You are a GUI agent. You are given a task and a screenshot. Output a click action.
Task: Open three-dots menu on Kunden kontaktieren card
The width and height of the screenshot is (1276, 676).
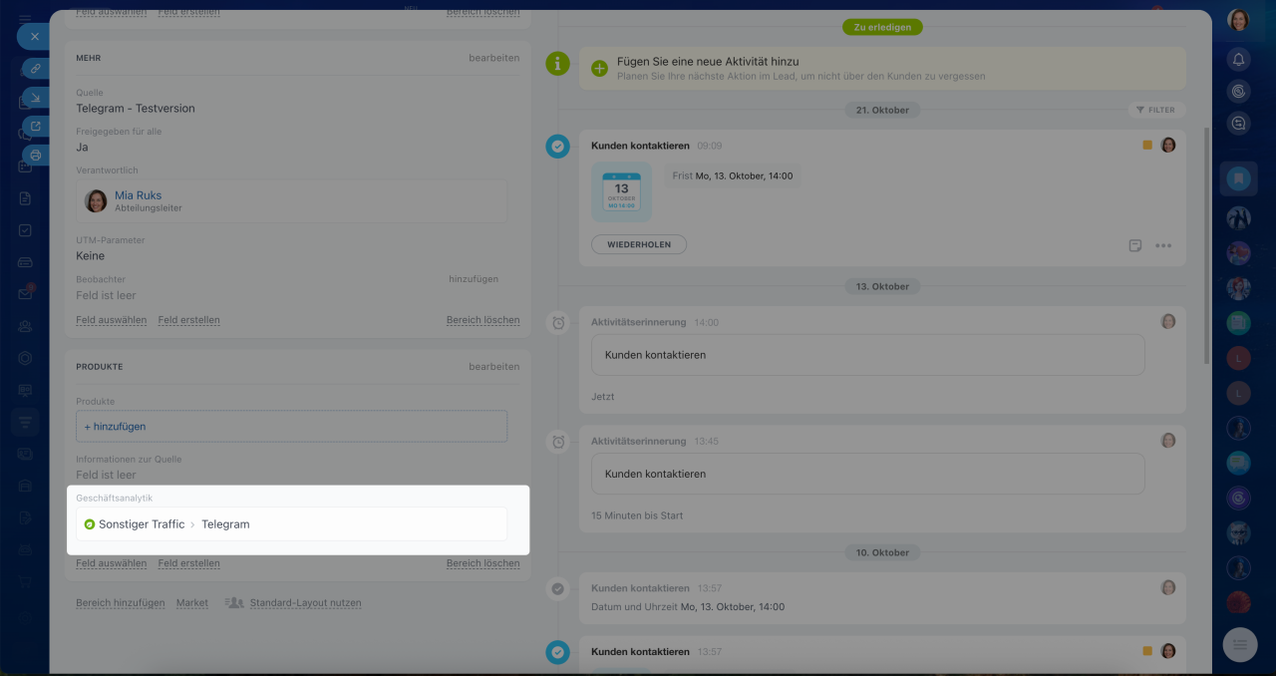(1163, 245)
